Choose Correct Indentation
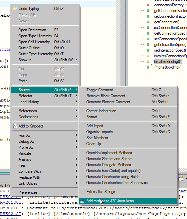The image size is (187, 219). tap(128, 111)
